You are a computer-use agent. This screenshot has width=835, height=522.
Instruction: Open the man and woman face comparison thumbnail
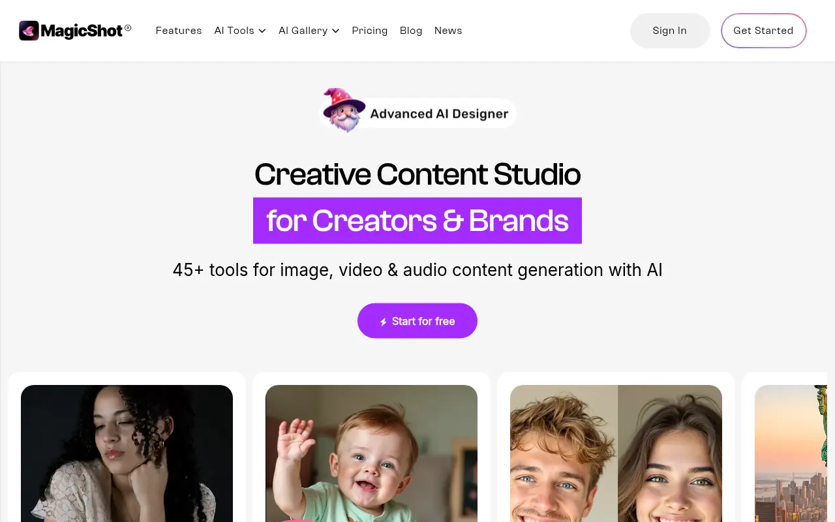(616, 453)
